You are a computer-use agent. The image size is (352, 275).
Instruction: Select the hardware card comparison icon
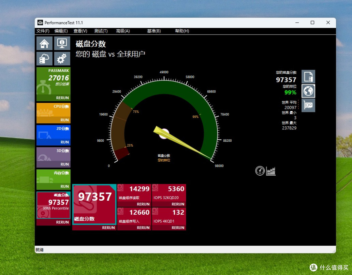tap(308, 105)
